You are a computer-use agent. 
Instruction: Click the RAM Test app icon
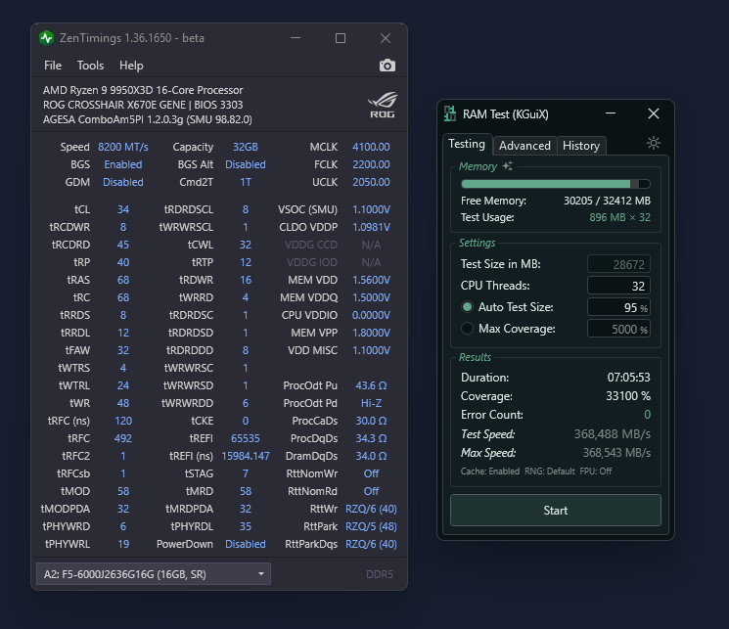[x=450, y=114]
